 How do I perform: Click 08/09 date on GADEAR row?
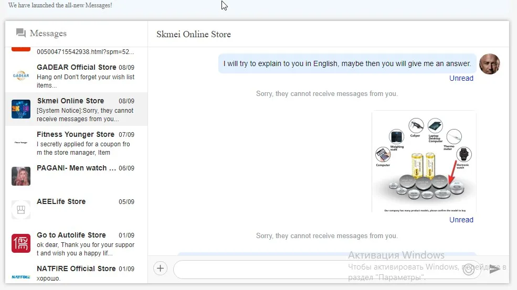126,68
